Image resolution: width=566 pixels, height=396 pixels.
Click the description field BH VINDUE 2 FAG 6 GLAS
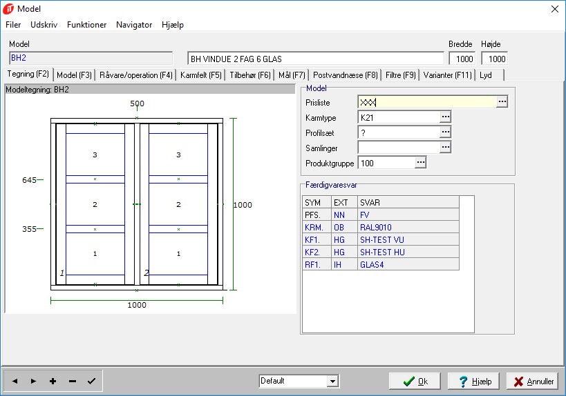[x=316, y=59]
